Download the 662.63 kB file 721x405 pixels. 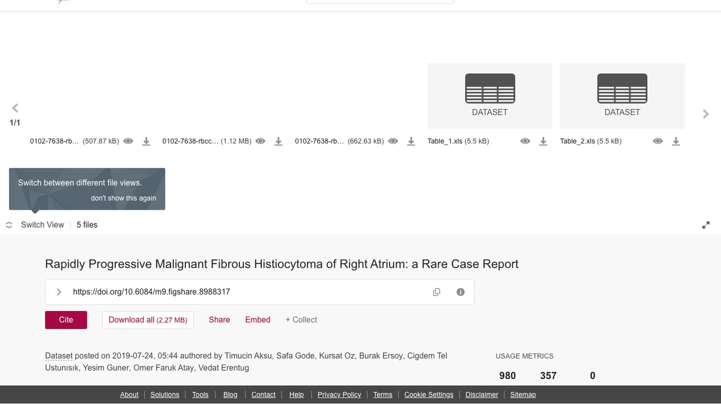(x=411, y=141)
